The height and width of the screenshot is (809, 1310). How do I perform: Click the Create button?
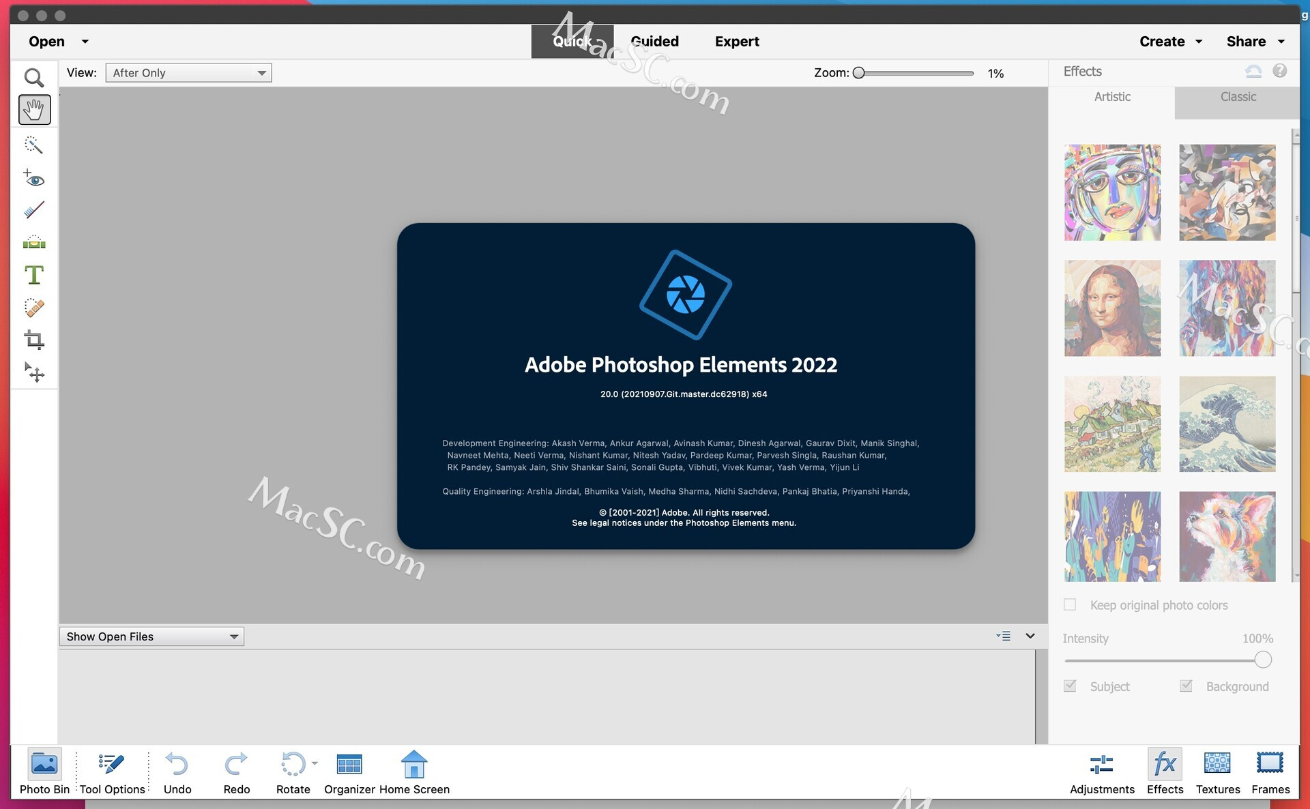pos(1162,42)
